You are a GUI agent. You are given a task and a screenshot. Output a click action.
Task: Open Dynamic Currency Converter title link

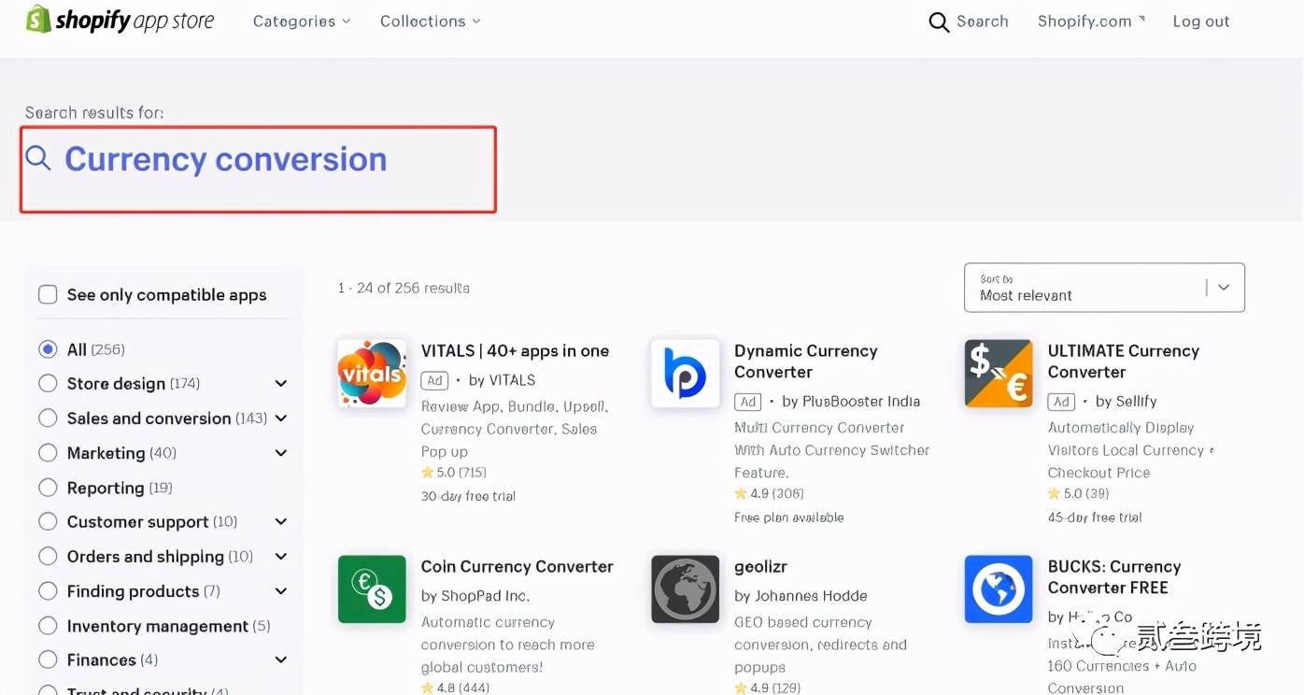[x=806, y=362]
